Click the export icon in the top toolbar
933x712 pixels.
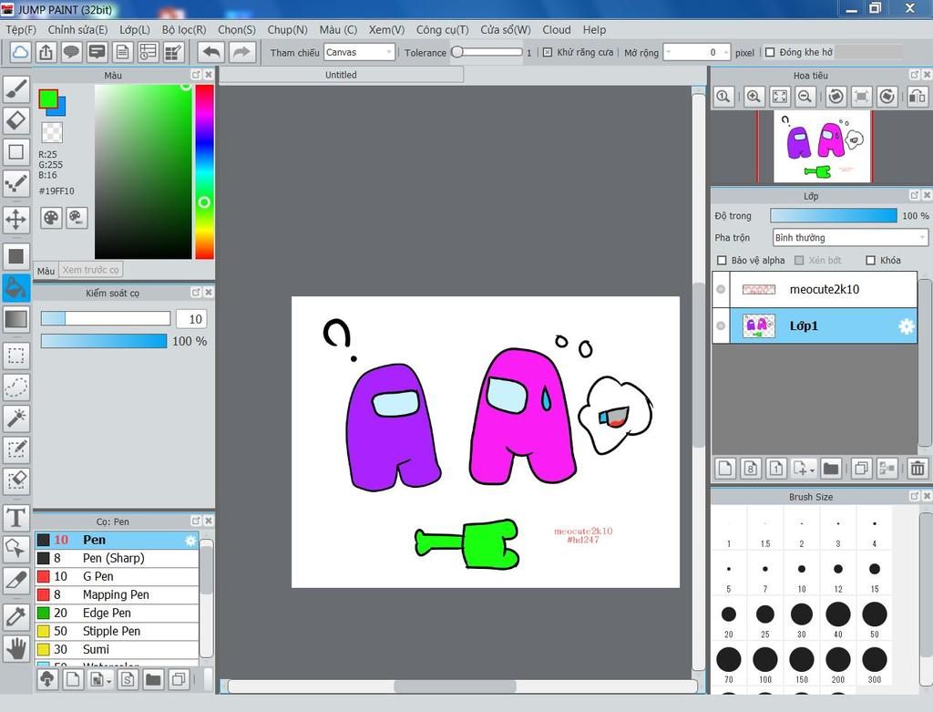tap(46, 52)
